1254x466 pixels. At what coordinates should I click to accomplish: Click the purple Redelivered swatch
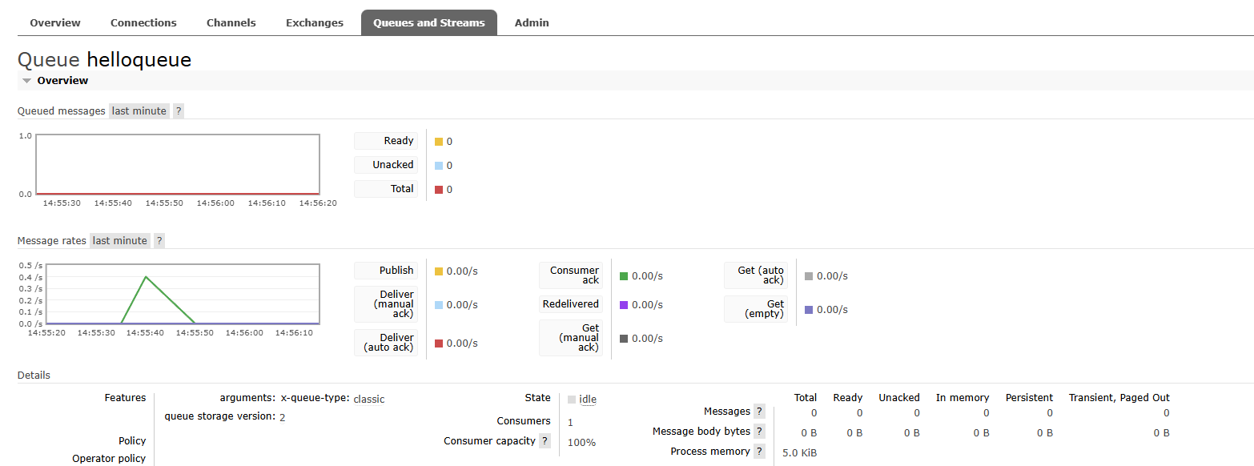(624, 305)
